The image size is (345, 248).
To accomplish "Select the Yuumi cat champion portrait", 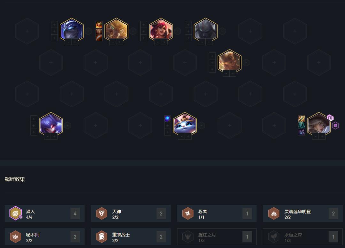I will (x=185, y=124).
